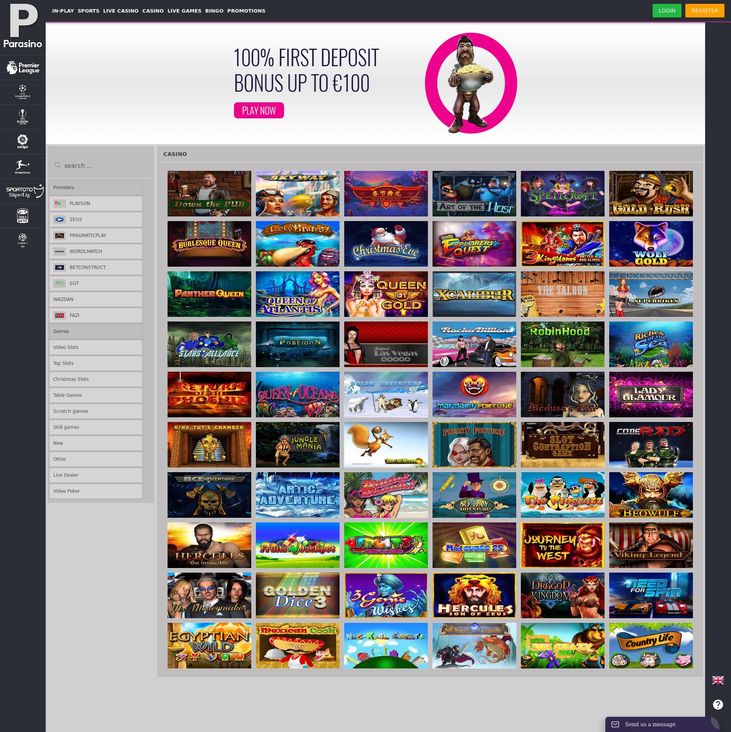Open the CASINO menu item

[153, 11]
